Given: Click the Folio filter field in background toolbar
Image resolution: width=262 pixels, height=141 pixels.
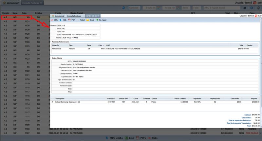Looking at the screenshot, I should pyautogui.click(x=196, y=8).
